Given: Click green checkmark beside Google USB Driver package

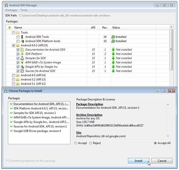Looking at the screenshot, I should (12, 131).
